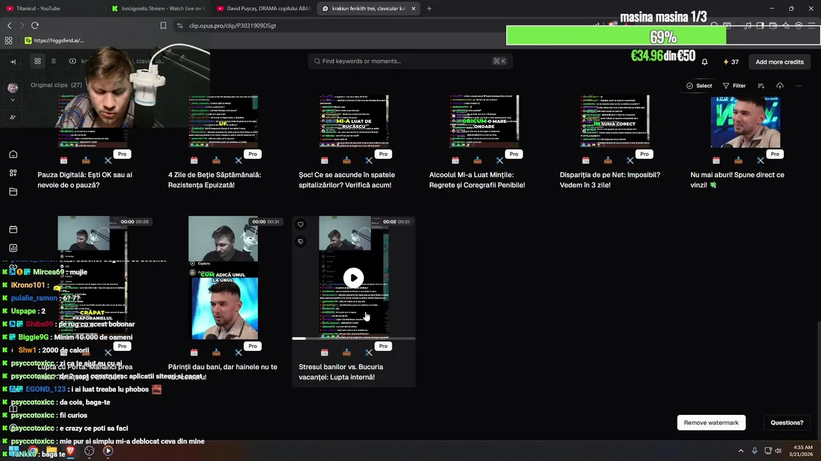The image size is (821, 461).
Task: Open the higgsfield.ai bookmark
Action: point(55,40)
